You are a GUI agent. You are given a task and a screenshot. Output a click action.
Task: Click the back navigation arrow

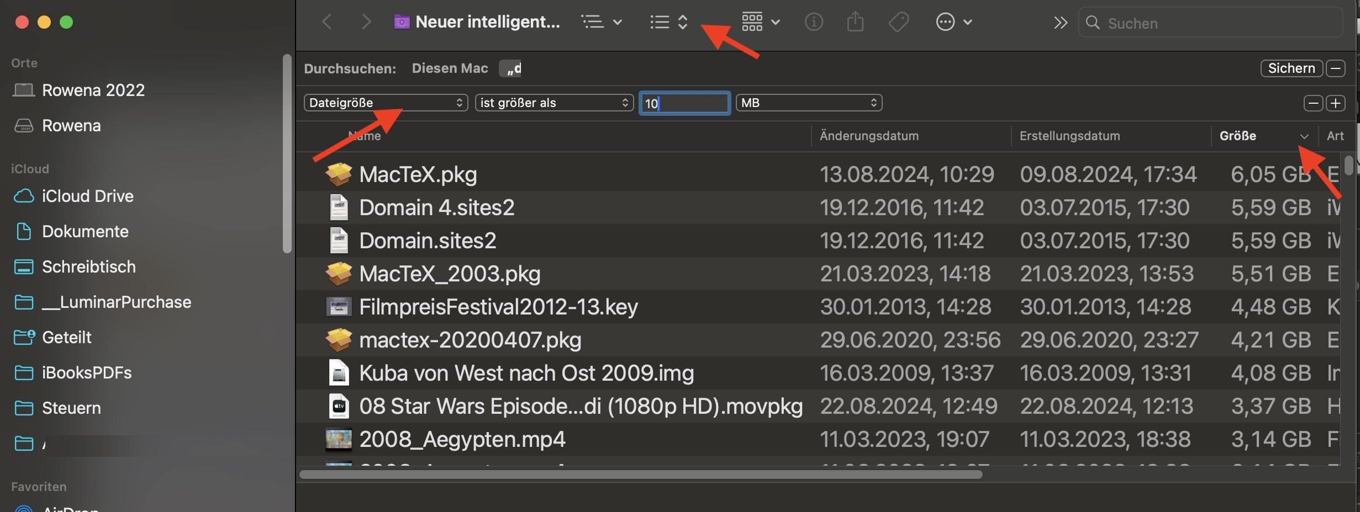(327, 23)
